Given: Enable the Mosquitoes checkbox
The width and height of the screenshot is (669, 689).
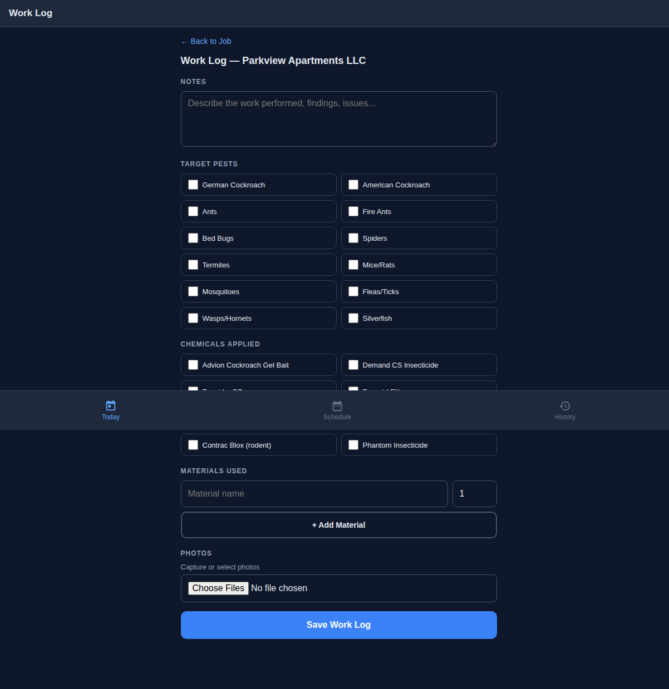Looking at the screenshot, I should (x=193, y=291).
